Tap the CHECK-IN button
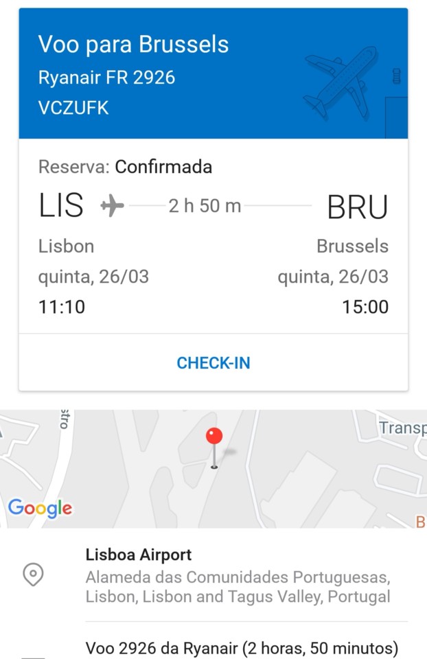The width and height of the screenshot is (427, 659). pyautogui.click(x=213, y=363)
